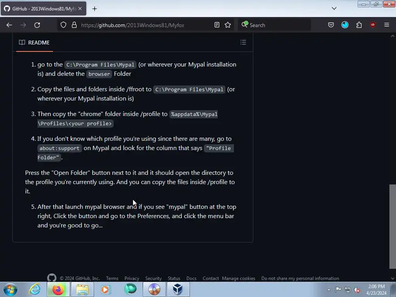Open the Privacy footer link
The image size is (396, 297).
click(x=131, y=278)
